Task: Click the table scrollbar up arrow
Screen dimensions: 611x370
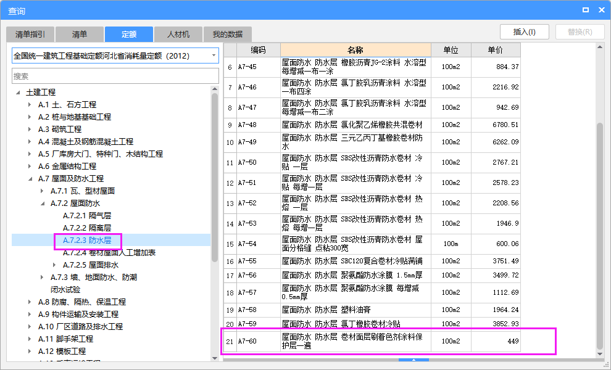Action: pyautogui.click(x=600, y=47)
